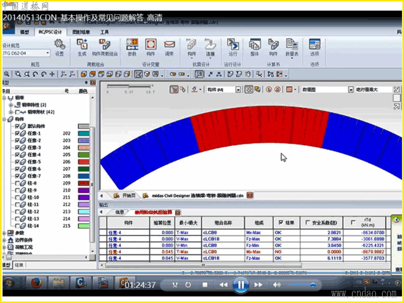Viewport: 404px width, 303px height.
Task: Click the 任意-5 red color swatch
Action: [x=84, y=162]
